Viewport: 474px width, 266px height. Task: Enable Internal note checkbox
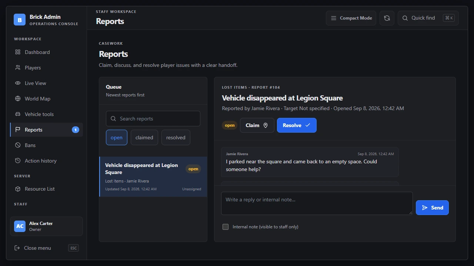226,227
